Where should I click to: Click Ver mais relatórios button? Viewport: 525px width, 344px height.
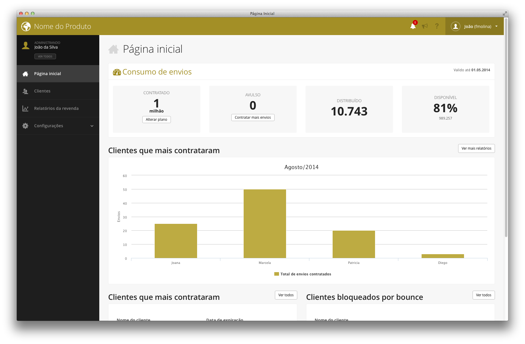coord(476,148)
